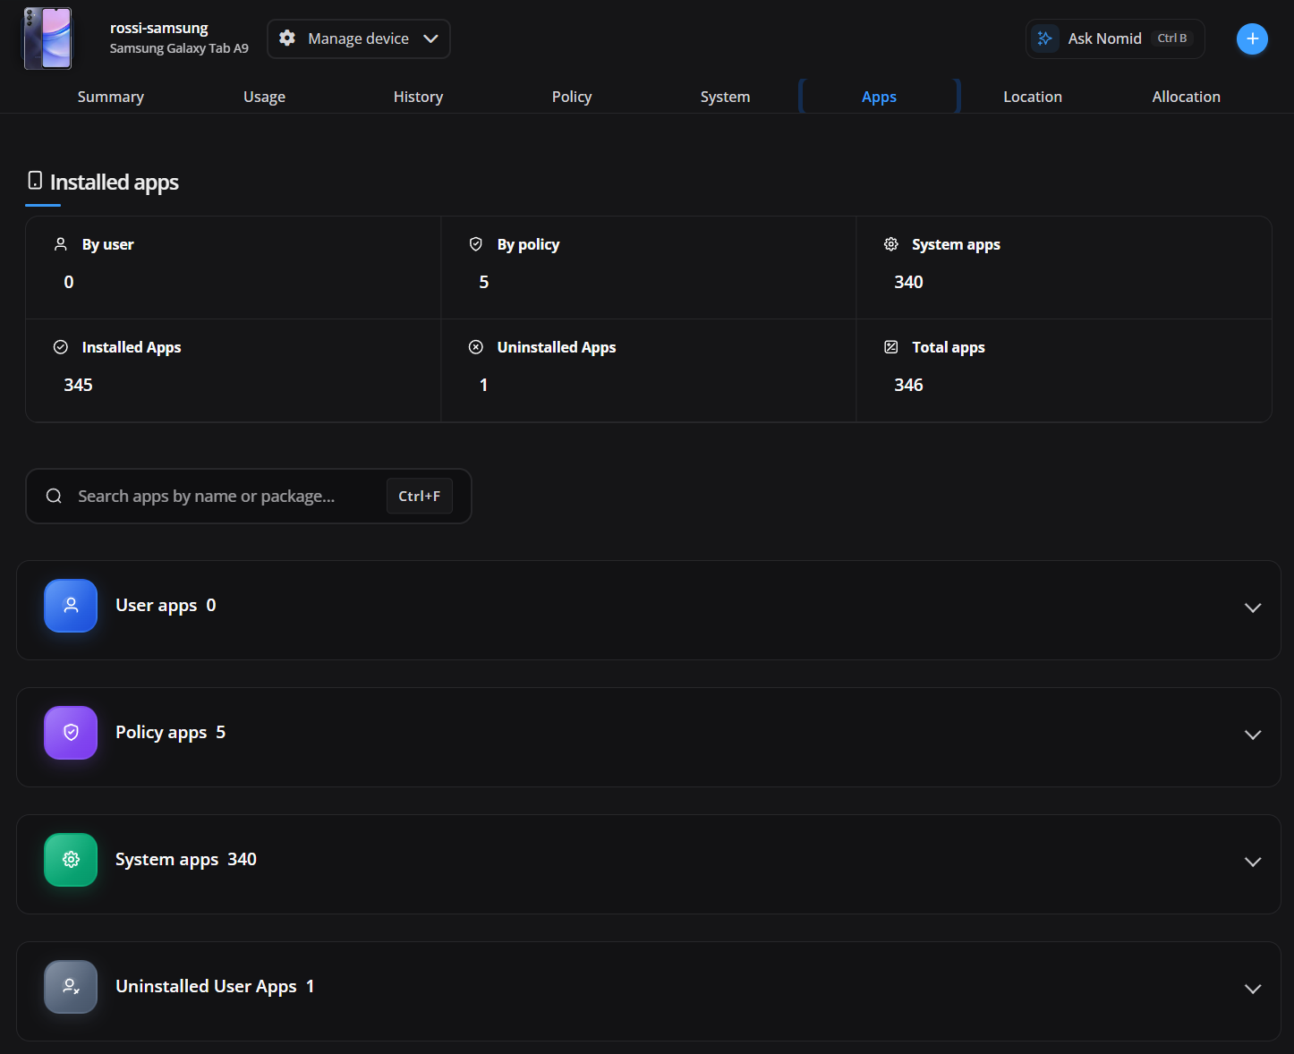Switch to the Summary tab
Image resolution: width=1294 pixels, height=1054 pixels.
[111, 97]
